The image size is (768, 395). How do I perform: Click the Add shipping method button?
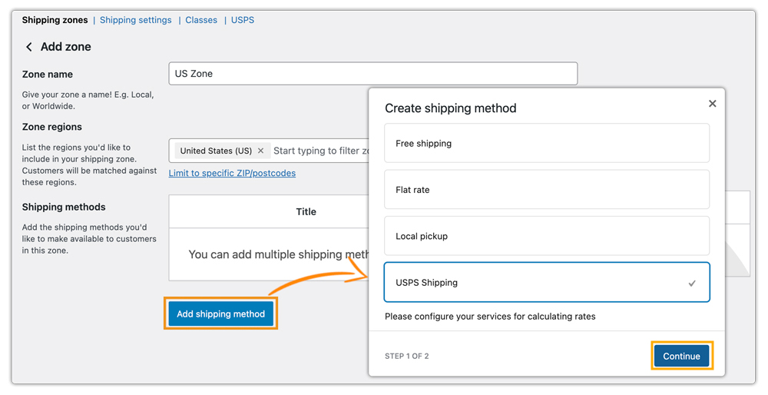[x=220, y=314]
